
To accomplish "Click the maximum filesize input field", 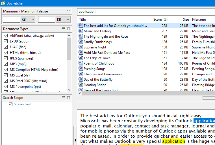I will [x=47, y=19].
